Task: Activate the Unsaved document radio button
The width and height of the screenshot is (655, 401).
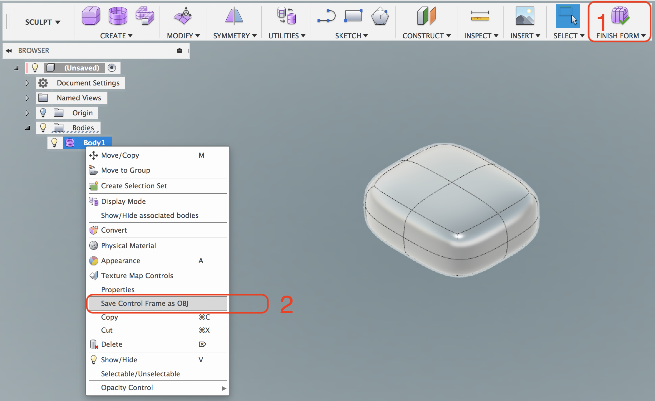Action: [x=112, y=68]
